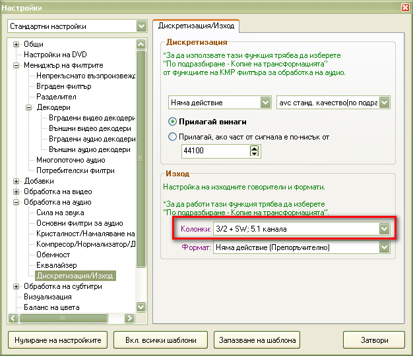Expand the 'Обработка на видео' tree node

pos(16,191)
